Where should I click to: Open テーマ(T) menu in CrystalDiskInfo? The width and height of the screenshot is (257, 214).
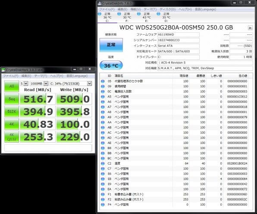tap(150, 9)
